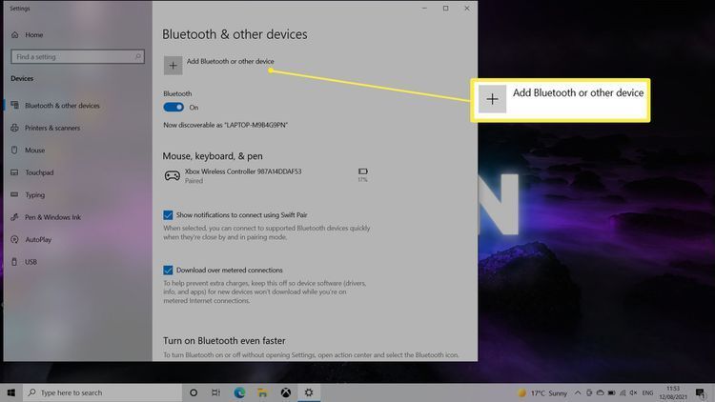Open Microsoft Edge from the taskbar
Screen dimensions: 715x402
[240, 392]
